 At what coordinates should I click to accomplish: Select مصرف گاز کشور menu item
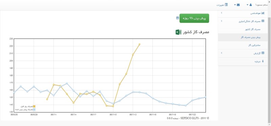(253, 29)
